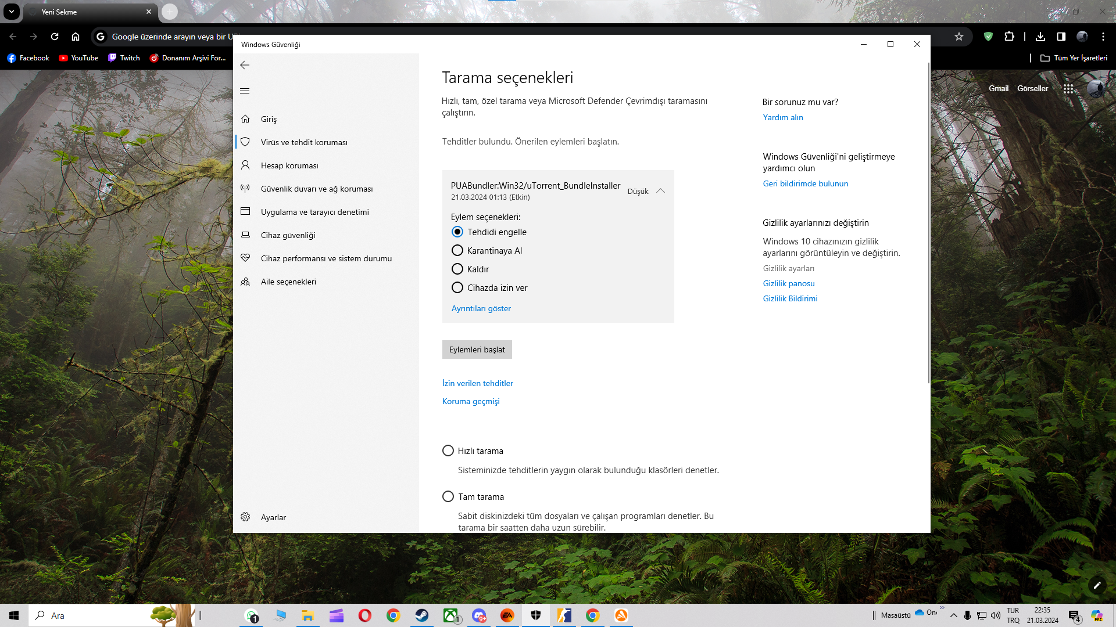The image size is (1116, 627).
Task: Show hidden system tray icons chevron
Action: click(953, 615)
